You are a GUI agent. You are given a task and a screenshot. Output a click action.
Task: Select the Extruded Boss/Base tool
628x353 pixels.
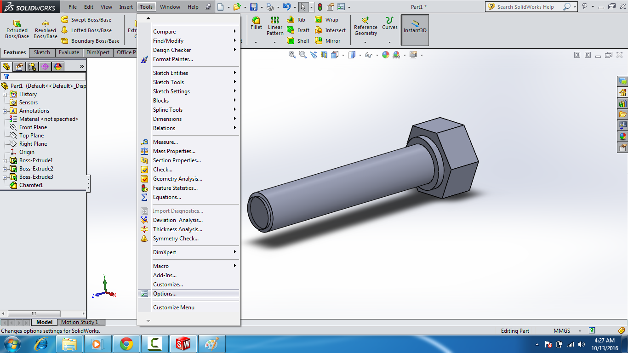click(x=17, y=28)
